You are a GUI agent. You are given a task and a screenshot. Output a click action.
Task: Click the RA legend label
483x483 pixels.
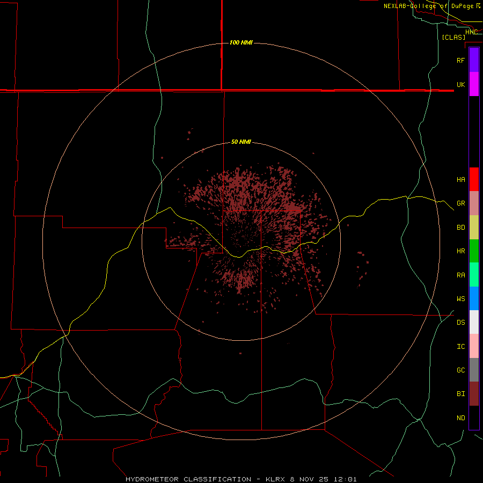[x=460, y=275]
